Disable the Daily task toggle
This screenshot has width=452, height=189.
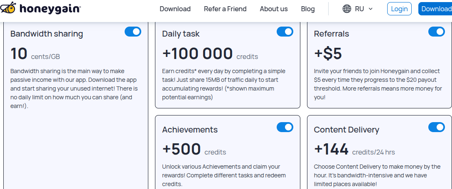click(x=285, y=32)
